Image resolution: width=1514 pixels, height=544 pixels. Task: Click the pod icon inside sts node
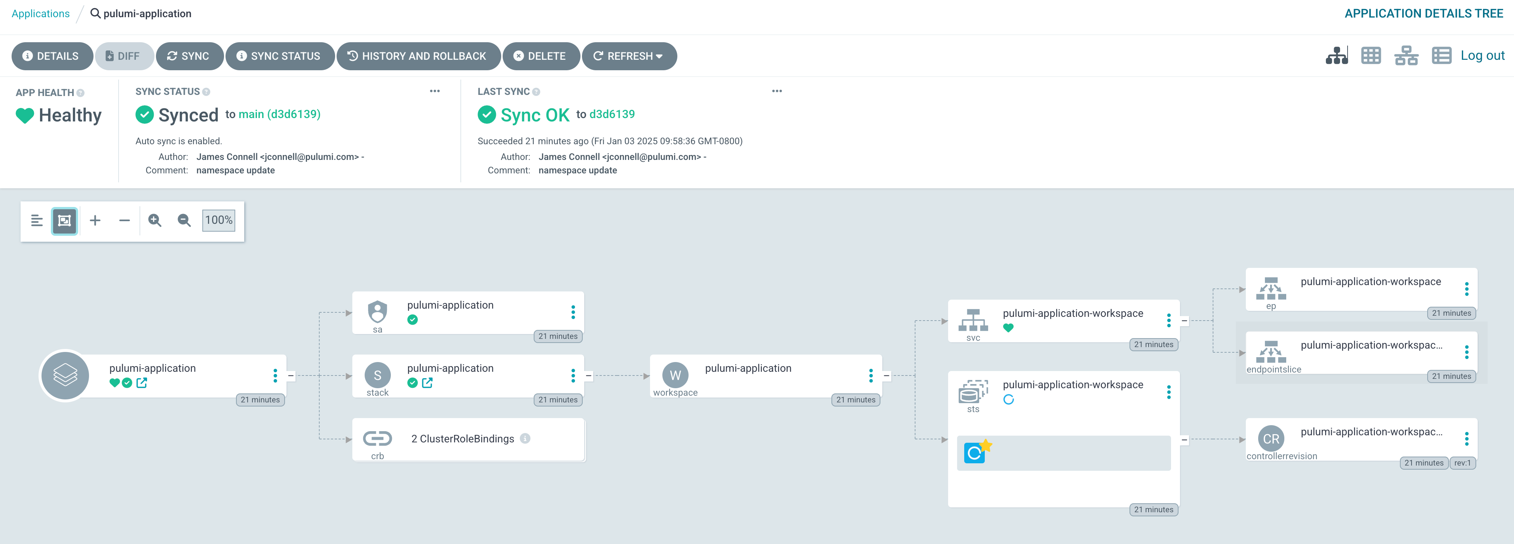(974, 452)
